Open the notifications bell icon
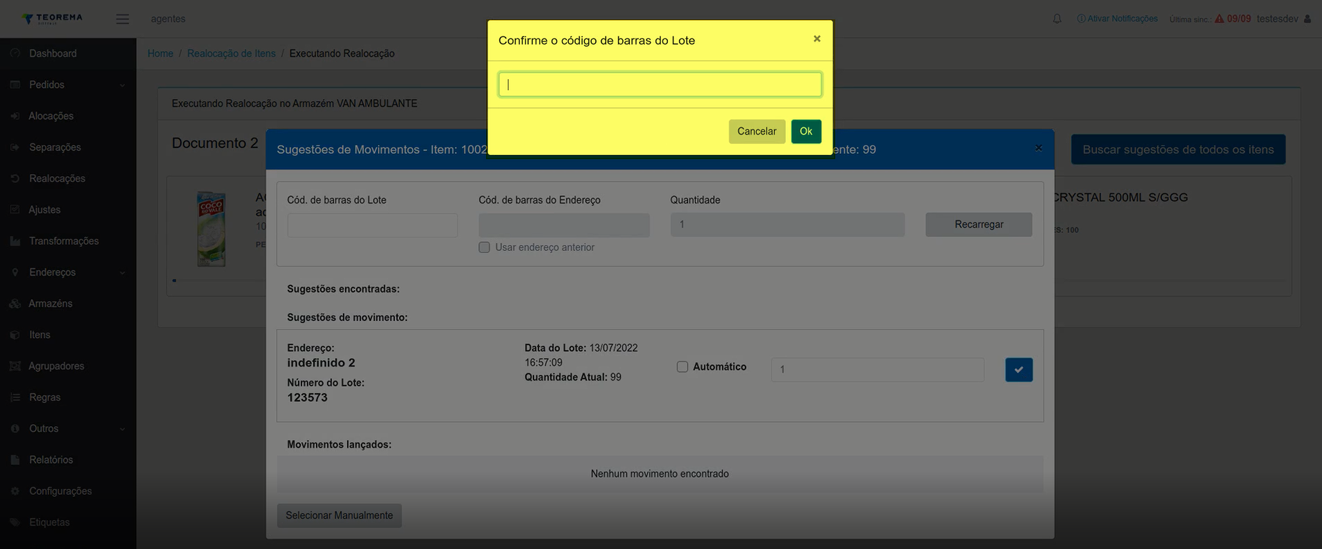The height and width of the screenshot is (549, 1322). 1057,19
